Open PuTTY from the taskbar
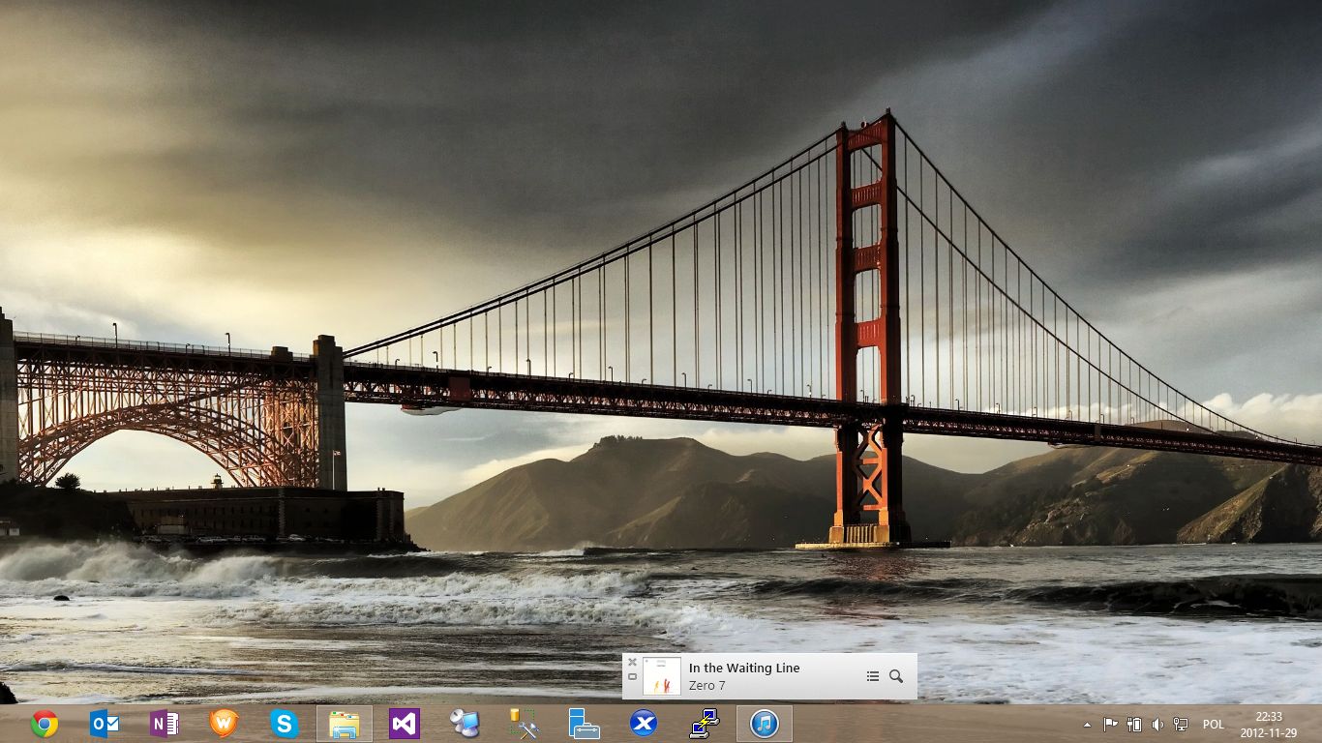The height and width of the screenshot is (743, 1322). click(705, 724)
